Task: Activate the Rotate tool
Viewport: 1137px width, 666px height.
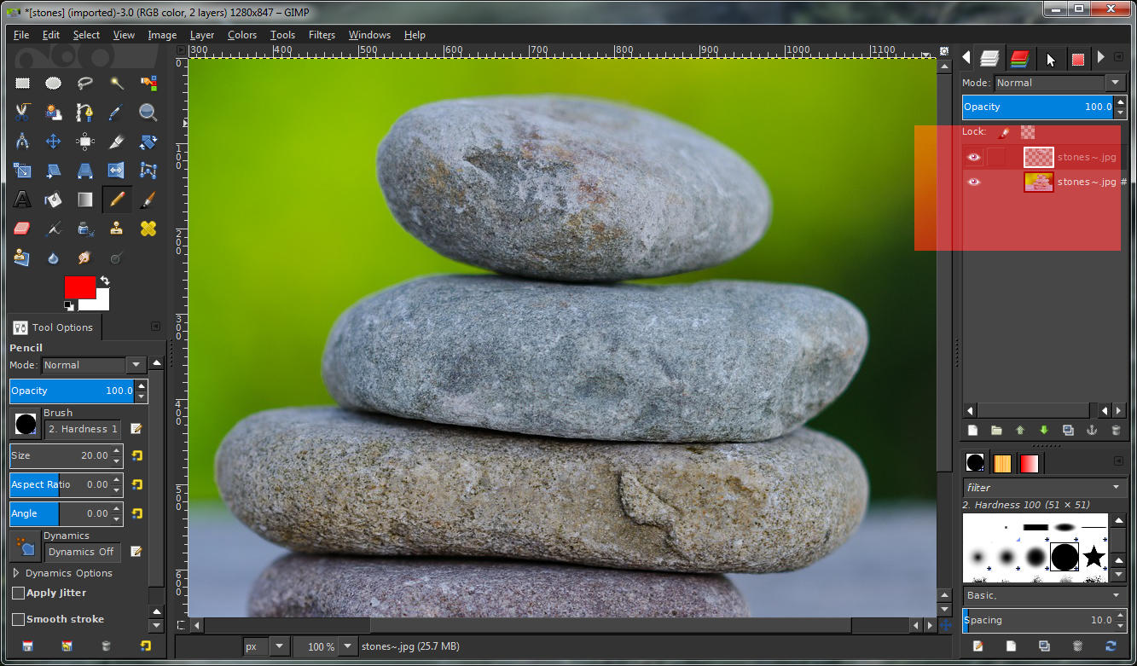Action: (148, 142)
